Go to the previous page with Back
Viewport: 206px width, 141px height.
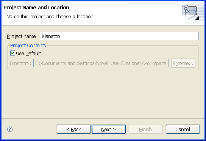tap(74, 129)
